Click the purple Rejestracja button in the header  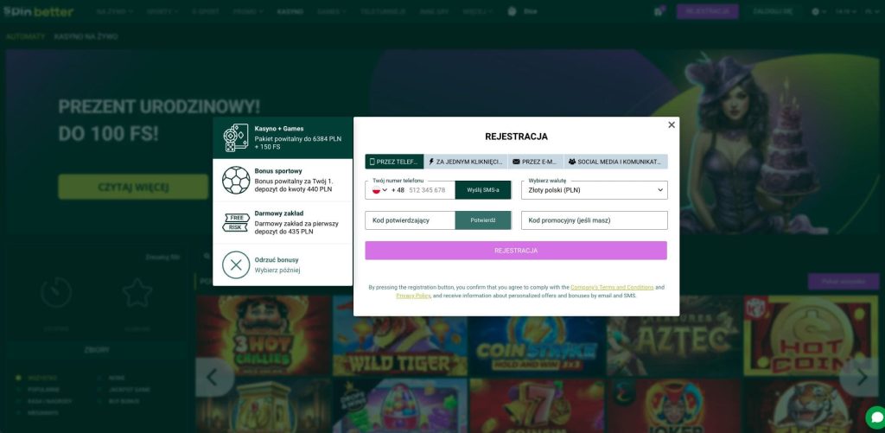(707, 11)
